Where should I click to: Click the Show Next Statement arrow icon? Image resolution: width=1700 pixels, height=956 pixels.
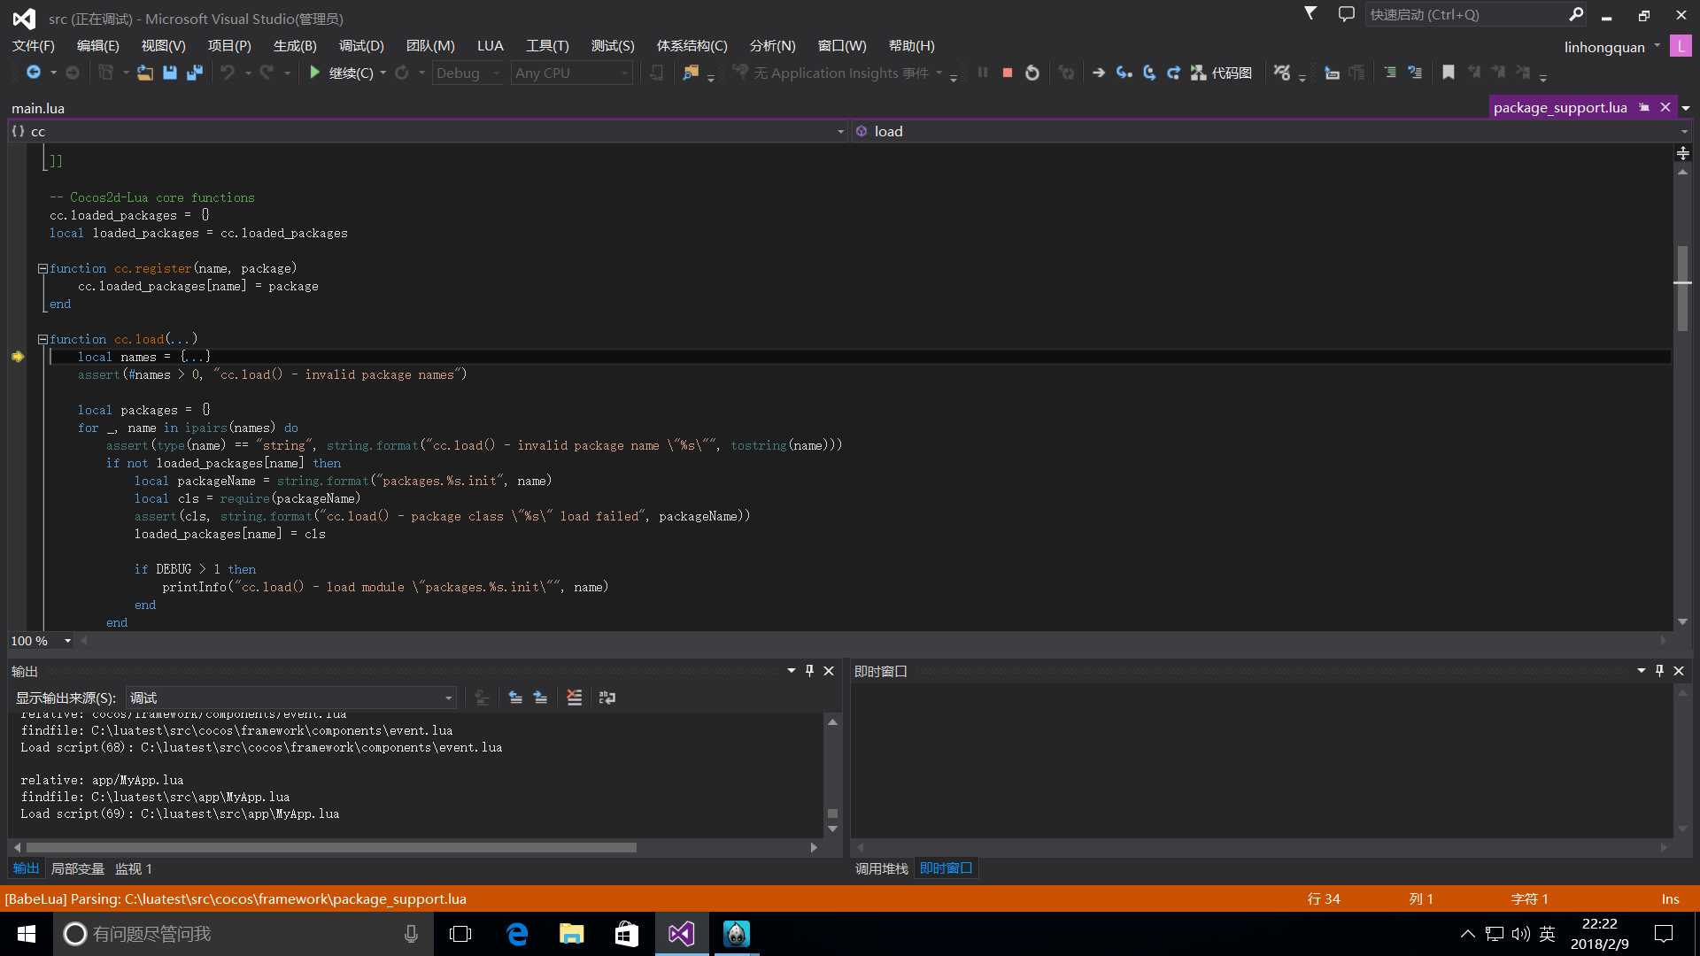[x=1099, y=73]
